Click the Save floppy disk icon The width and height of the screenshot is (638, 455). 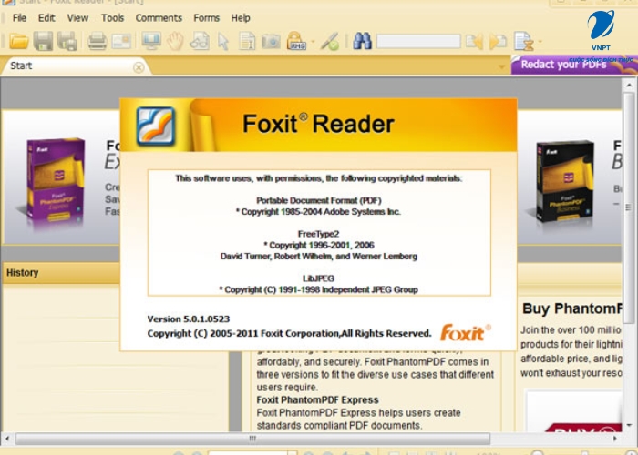[43, 41]
